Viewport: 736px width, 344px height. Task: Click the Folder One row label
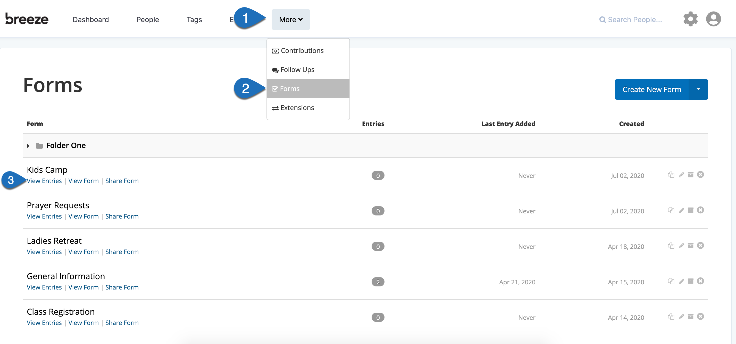tap(66, 146)
